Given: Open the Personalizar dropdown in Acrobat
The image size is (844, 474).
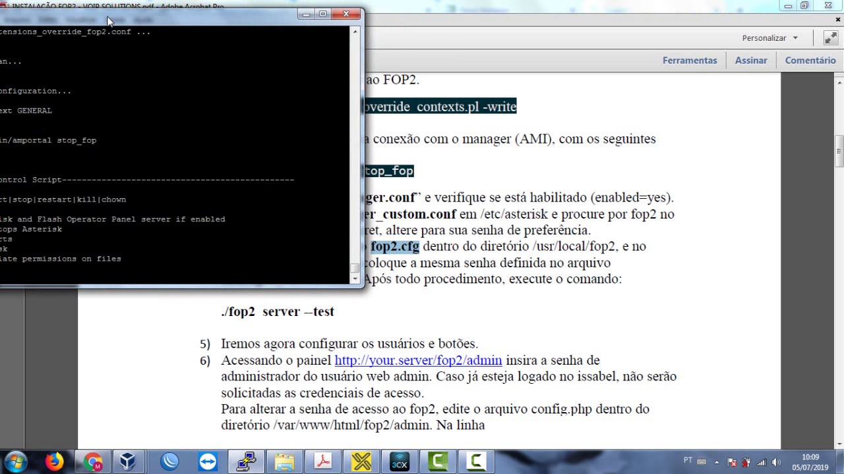Looking at the screenshot, I should [769, 38].
